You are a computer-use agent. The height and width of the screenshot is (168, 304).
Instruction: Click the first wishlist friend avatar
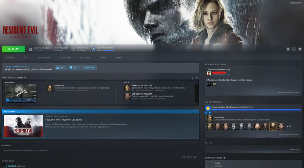coord(209,84)
